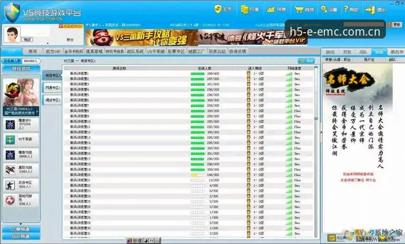
Task: Select the 网通专区1 server zone
Action: pos(52,88)
